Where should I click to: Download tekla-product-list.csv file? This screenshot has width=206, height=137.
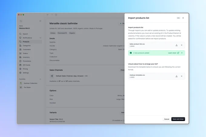pos(177,45)
